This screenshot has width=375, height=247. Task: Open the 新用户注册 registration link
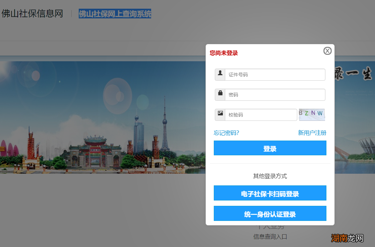312,133
